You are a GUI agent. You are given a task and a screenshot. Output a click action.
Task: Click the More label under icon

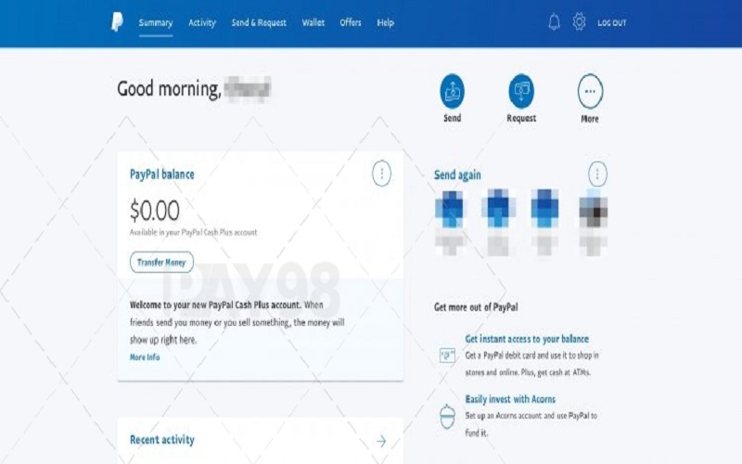[x=590, y=119]
